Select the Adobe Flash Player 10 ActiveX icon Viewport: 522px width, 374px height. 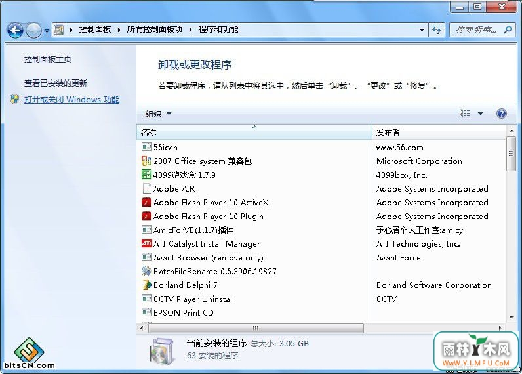coord(146,203)
